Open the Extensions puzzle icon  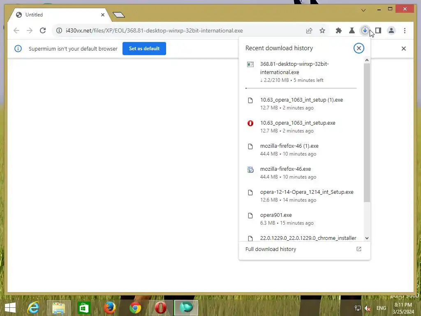coord(339,30)
